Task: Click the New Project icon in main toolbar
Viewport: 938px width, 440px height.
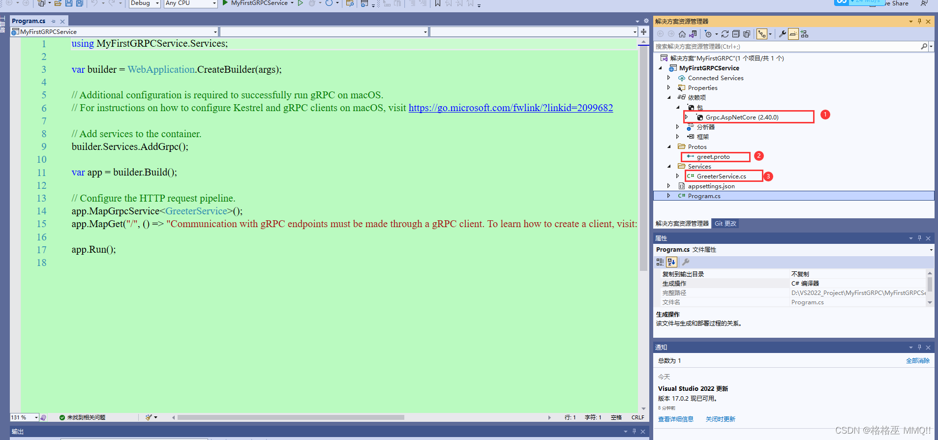Action: [41, 3]
